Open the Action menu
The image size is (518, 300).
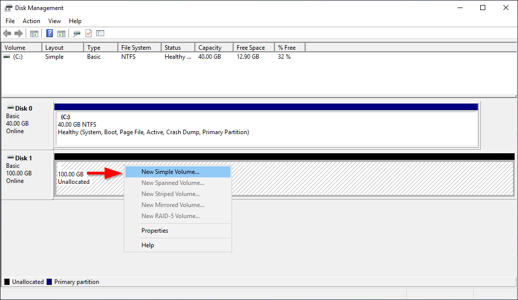31,21
